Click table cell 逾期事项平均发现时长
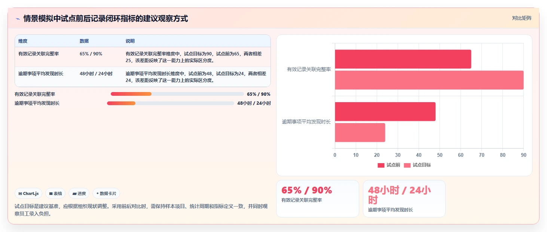 [x=41, y=74]
